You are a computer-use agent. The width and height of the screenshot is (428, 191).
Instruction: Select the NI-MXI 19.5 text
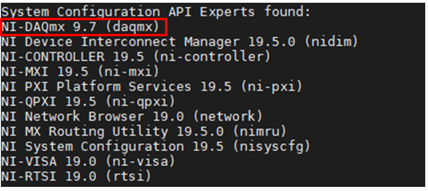(x=45, y=72)
